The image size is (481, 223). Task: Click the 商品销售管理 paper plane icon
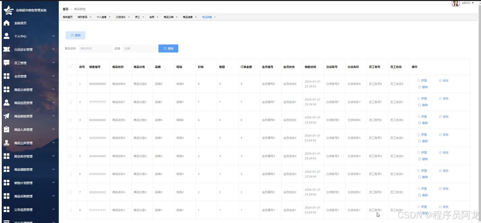click(7, 116)
